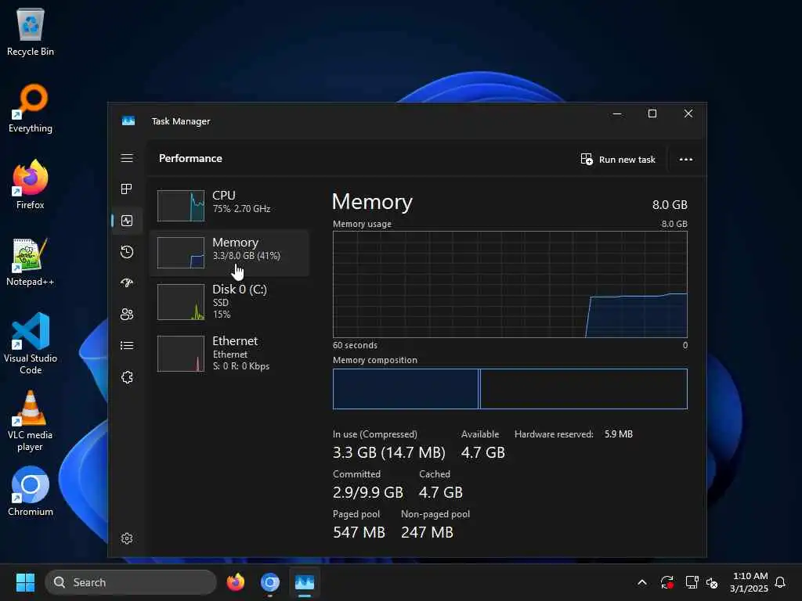Screen dimensions: 802x601
Task: Click the Memory composition bar in-use segment
Action: [406, 389]
